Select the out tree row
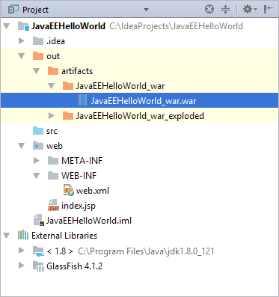Image resolution: width=279 pixels, height=297 pixels. click(139, 56)
